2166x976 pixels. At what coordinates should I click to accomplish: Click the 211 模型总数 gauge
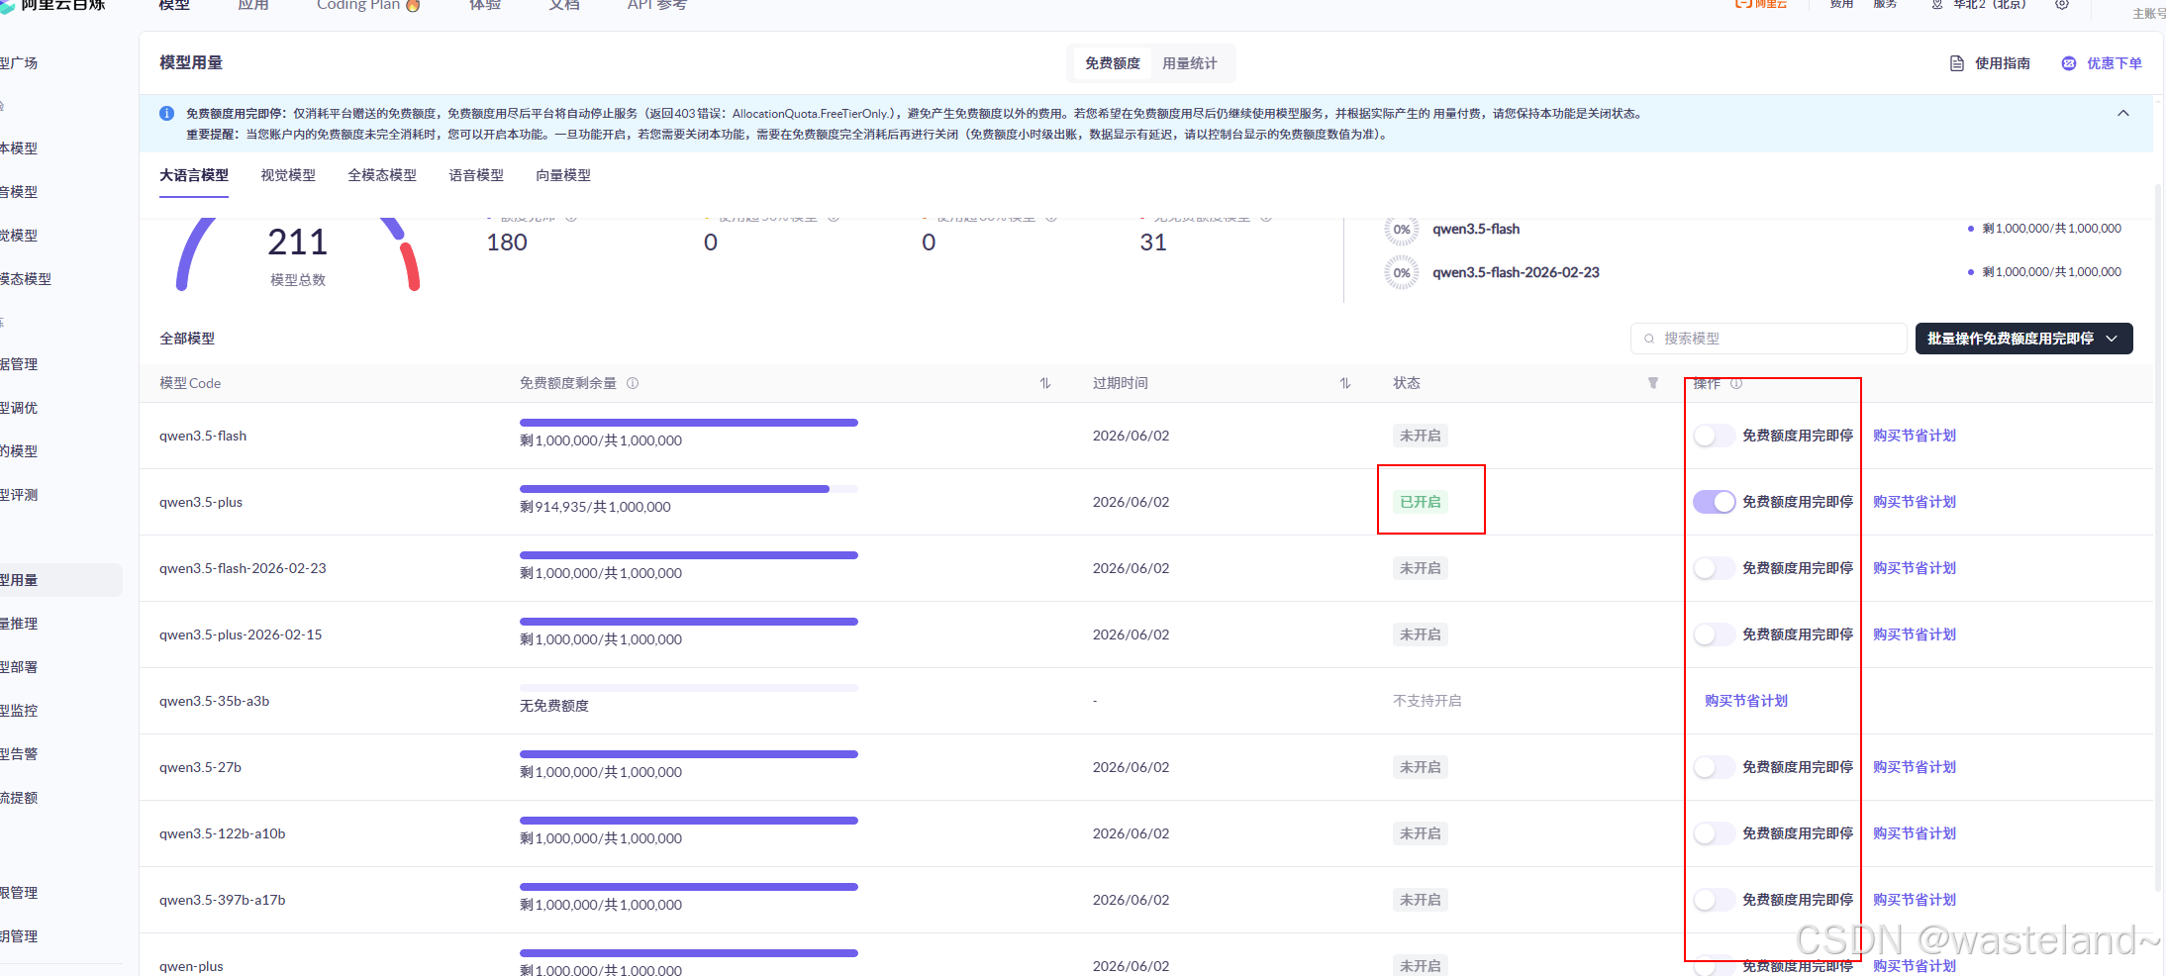[x=298, y=253]
